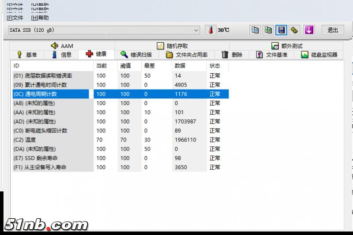
Task: Click the 状态 column header
Action: tap(214, 66)
